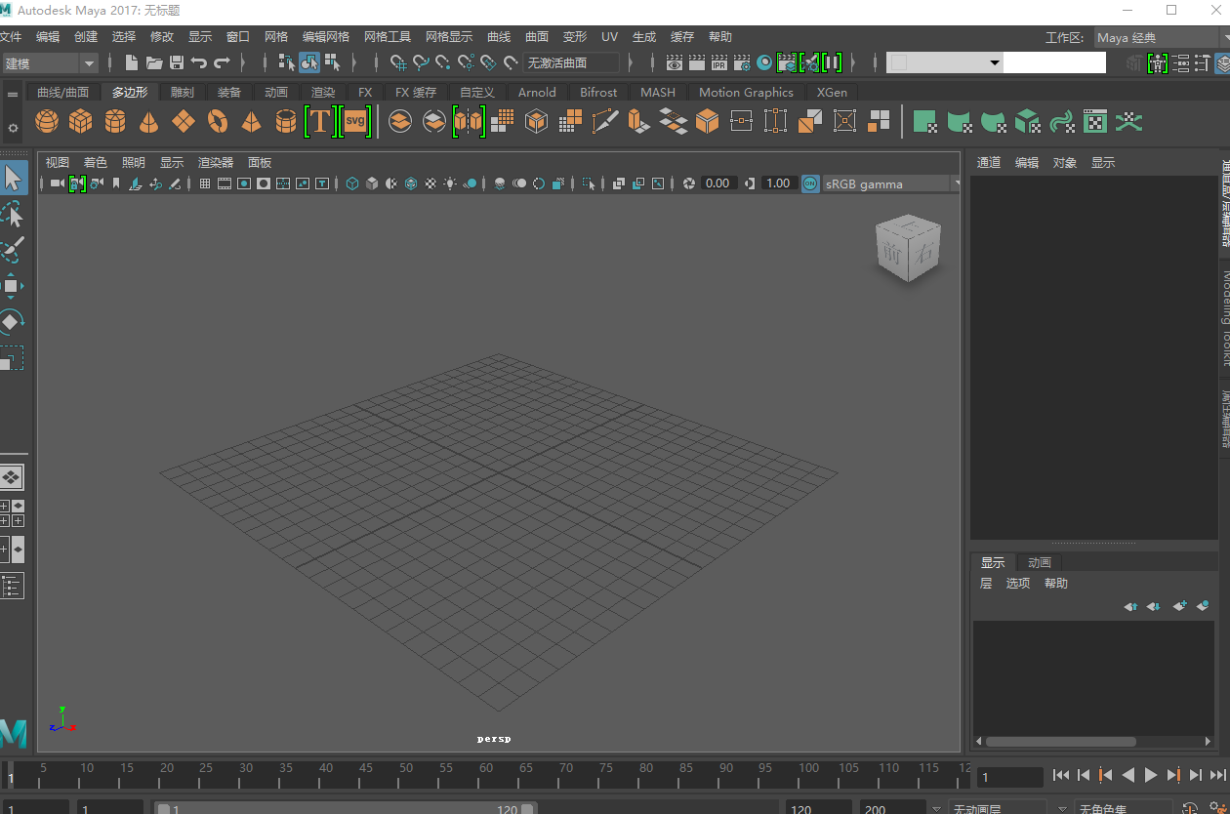
Task: Click the SVG tool icon on the shelf
Action: tap(354, 121)
